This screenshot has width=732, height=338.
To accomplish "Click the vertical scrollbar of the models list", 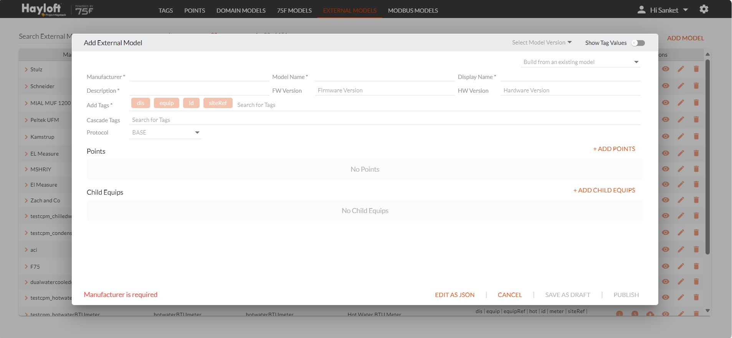I will pos(707,157).
